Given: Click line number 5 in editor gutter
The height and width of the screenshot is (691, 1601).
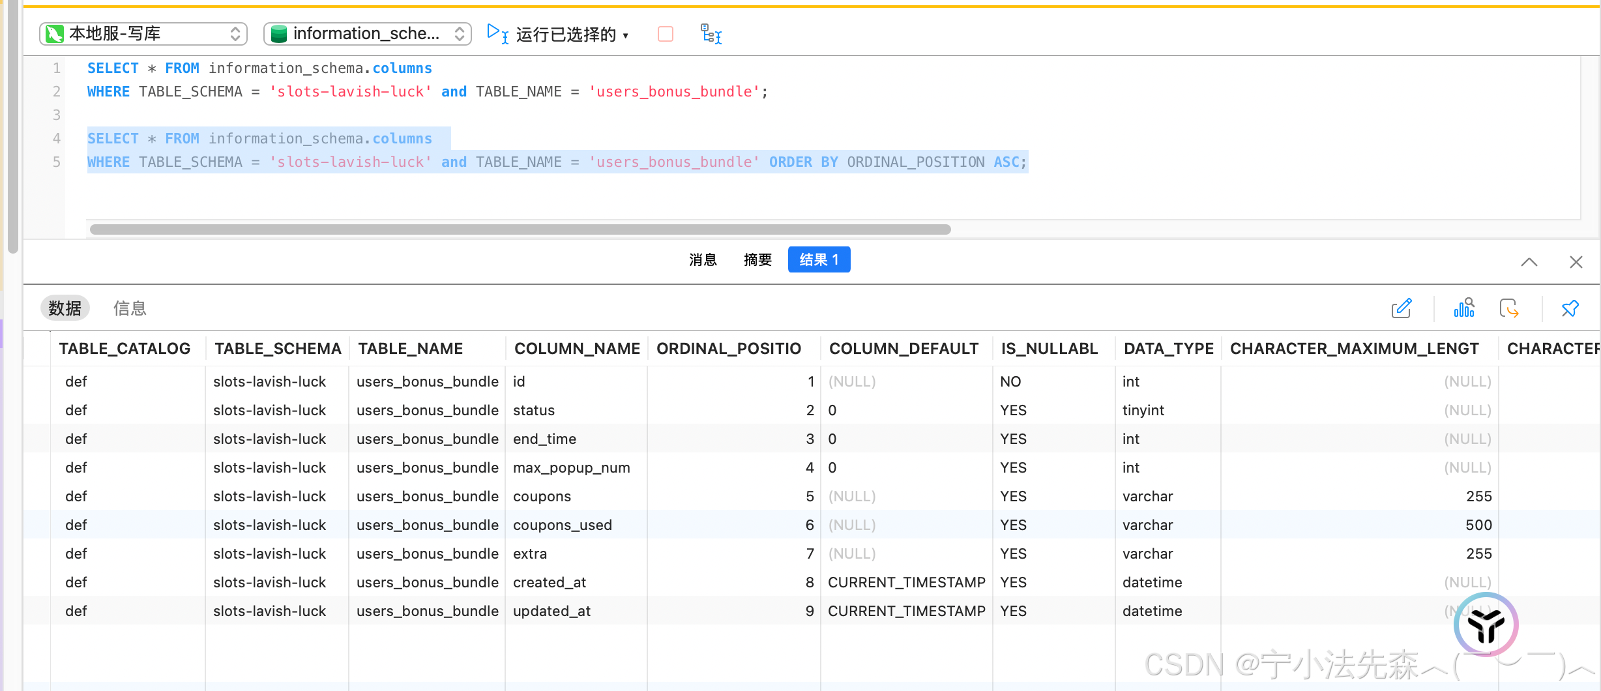Looking at the screenshot, I should coord(57,162).
